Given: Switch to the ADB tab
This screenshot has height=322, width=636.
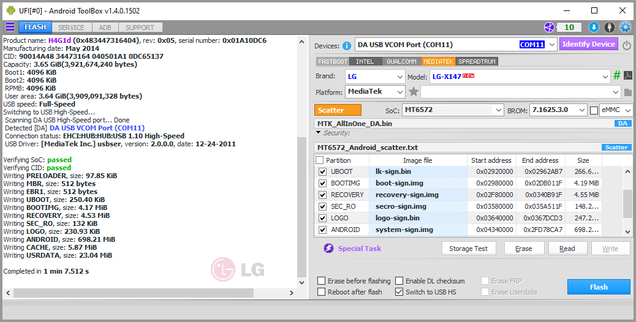Looking at the screenshot, I should tap(105, 28).
